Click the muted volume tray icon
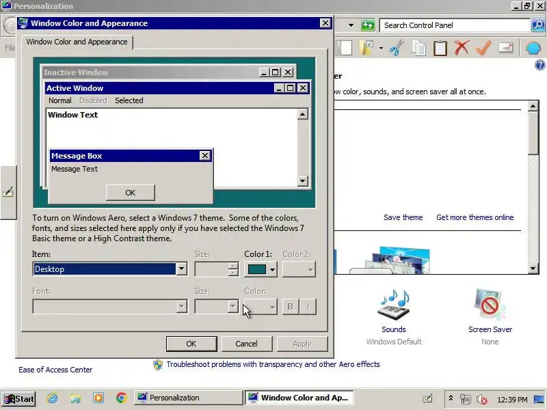The width and height of the screenshot is (547, 410). [482, 399]
